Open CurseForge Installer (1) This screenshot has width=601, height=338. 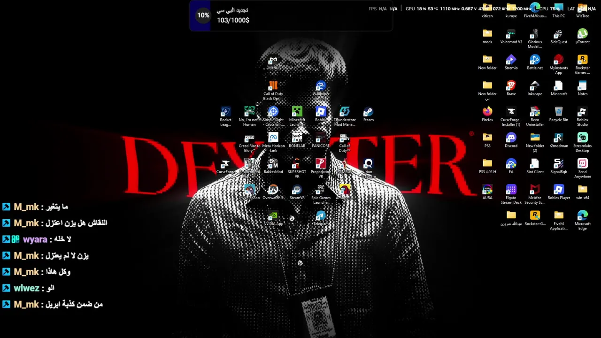pos(511,117)
